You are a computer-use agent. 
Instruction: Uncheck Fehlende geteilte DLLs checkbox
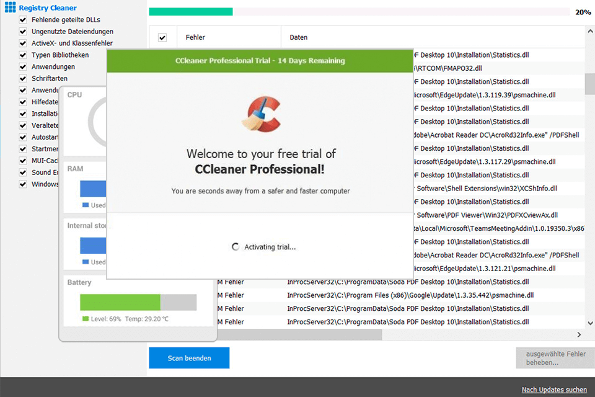click(23, 20)
